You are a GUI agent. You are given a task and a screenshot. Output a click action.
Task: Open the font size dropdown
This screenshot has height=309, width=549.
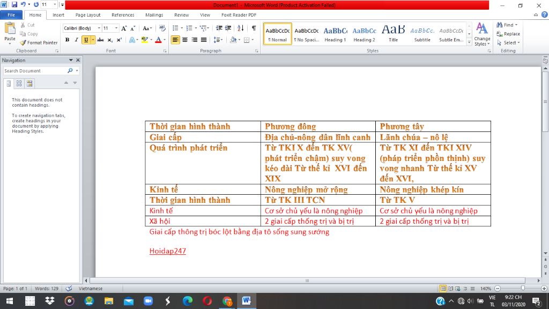[116, 28]
